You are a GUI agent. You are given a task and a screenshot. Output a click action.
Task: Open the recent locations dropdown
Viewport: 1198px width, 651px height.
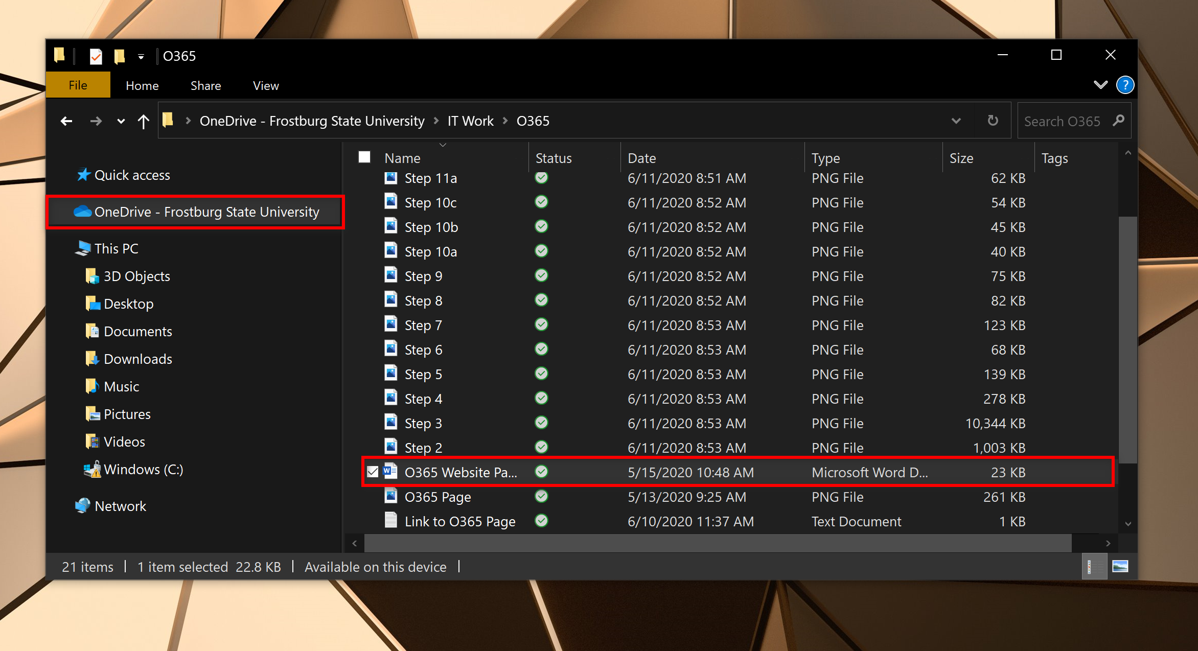click(x=121, y=121)
